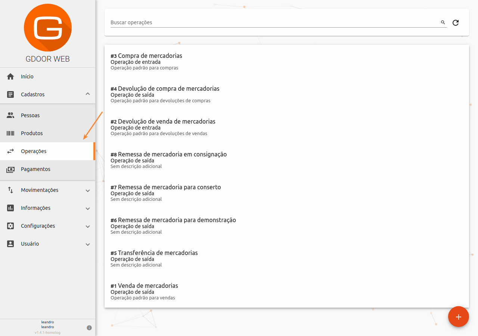Screen dimensions: 478x336
Task: Click the Início home icon
Action: (x=10, y=77)
